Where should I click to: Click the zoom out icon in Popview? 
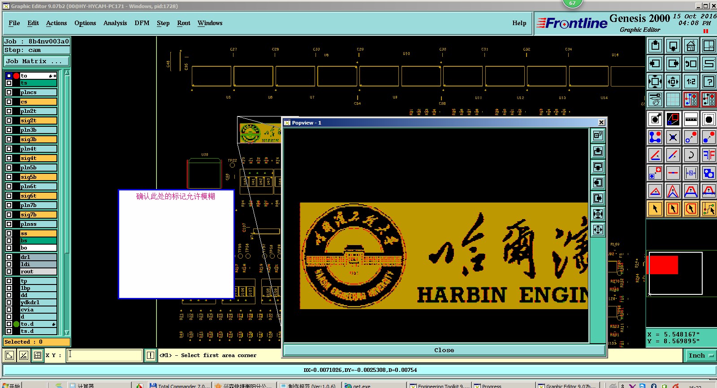point(598,230)
